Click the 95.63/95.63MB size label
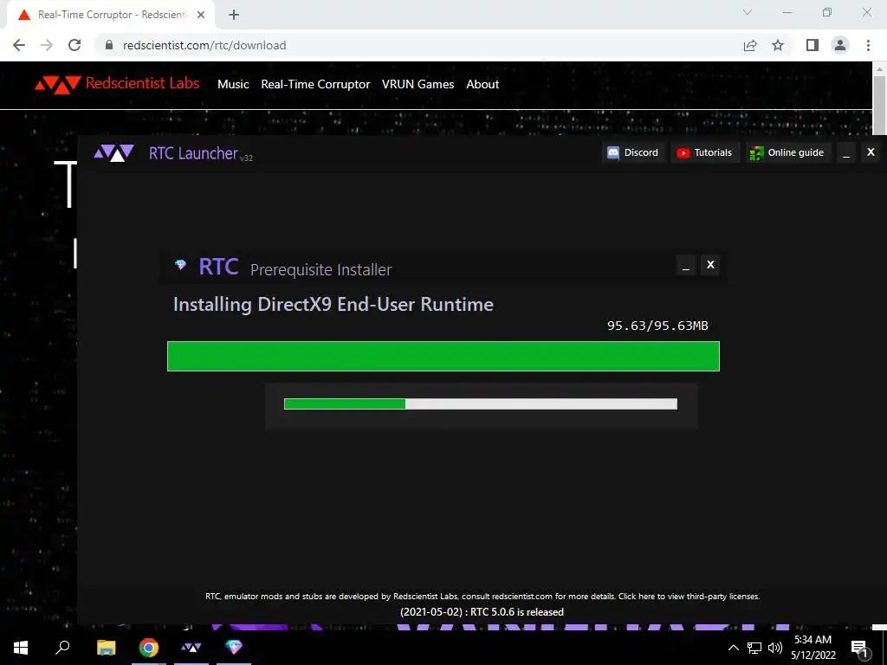The height and width of the screenshot is (665, 887). (x=657, y=326)
